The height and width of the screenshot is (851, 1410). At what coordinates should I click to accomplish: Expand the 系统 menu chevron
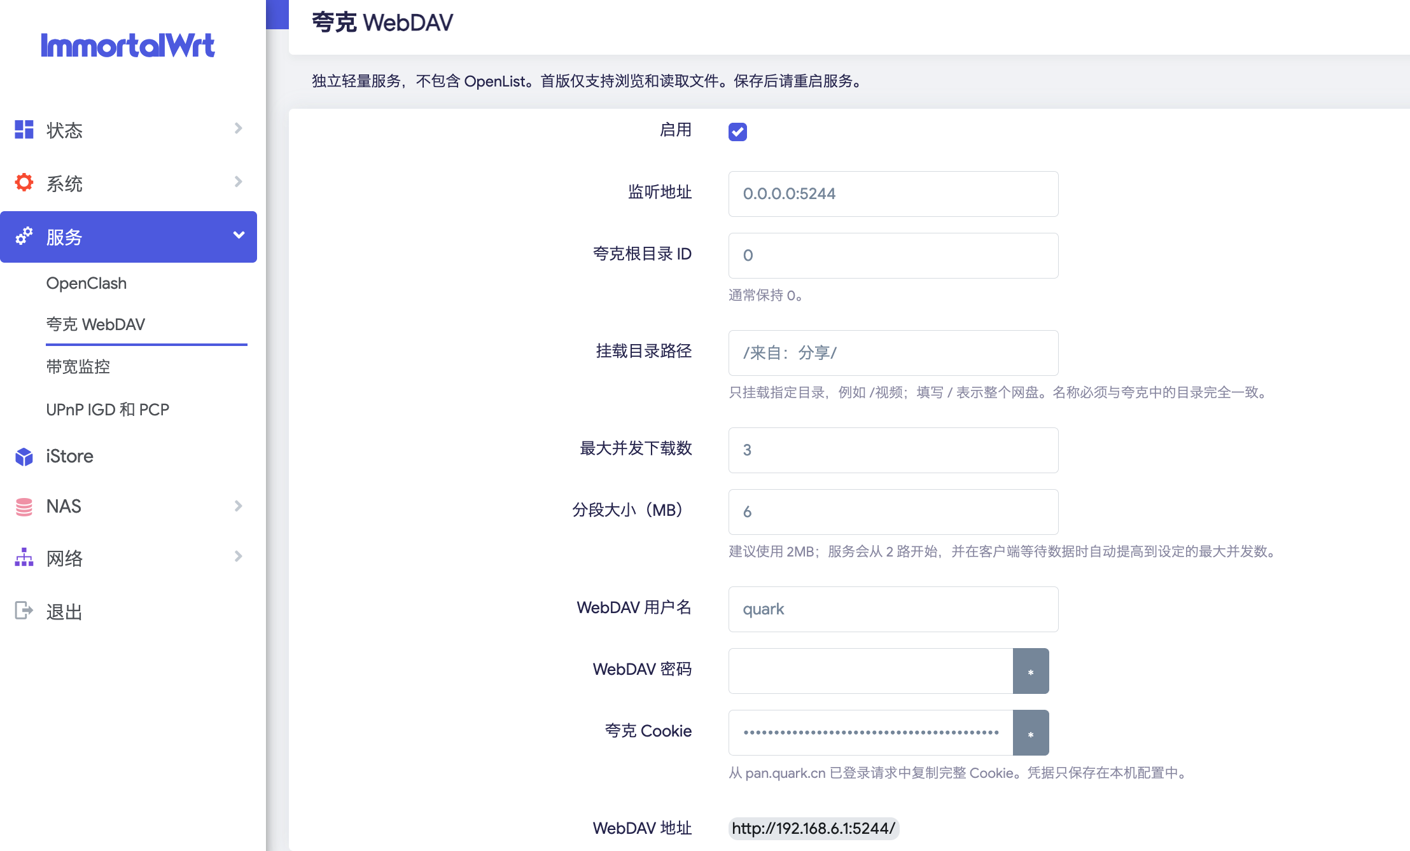click(x=239, y=182)
